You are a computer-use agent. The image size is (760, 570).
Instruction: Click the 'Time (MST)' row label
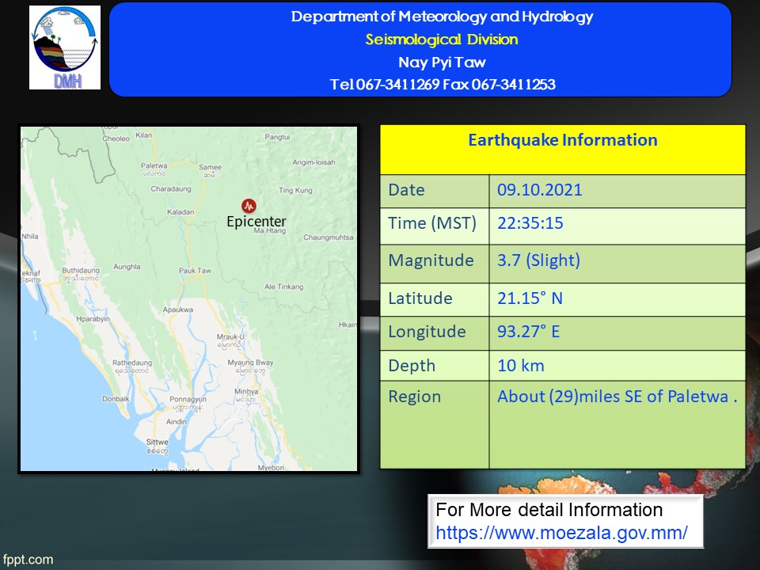pos(432,223)
